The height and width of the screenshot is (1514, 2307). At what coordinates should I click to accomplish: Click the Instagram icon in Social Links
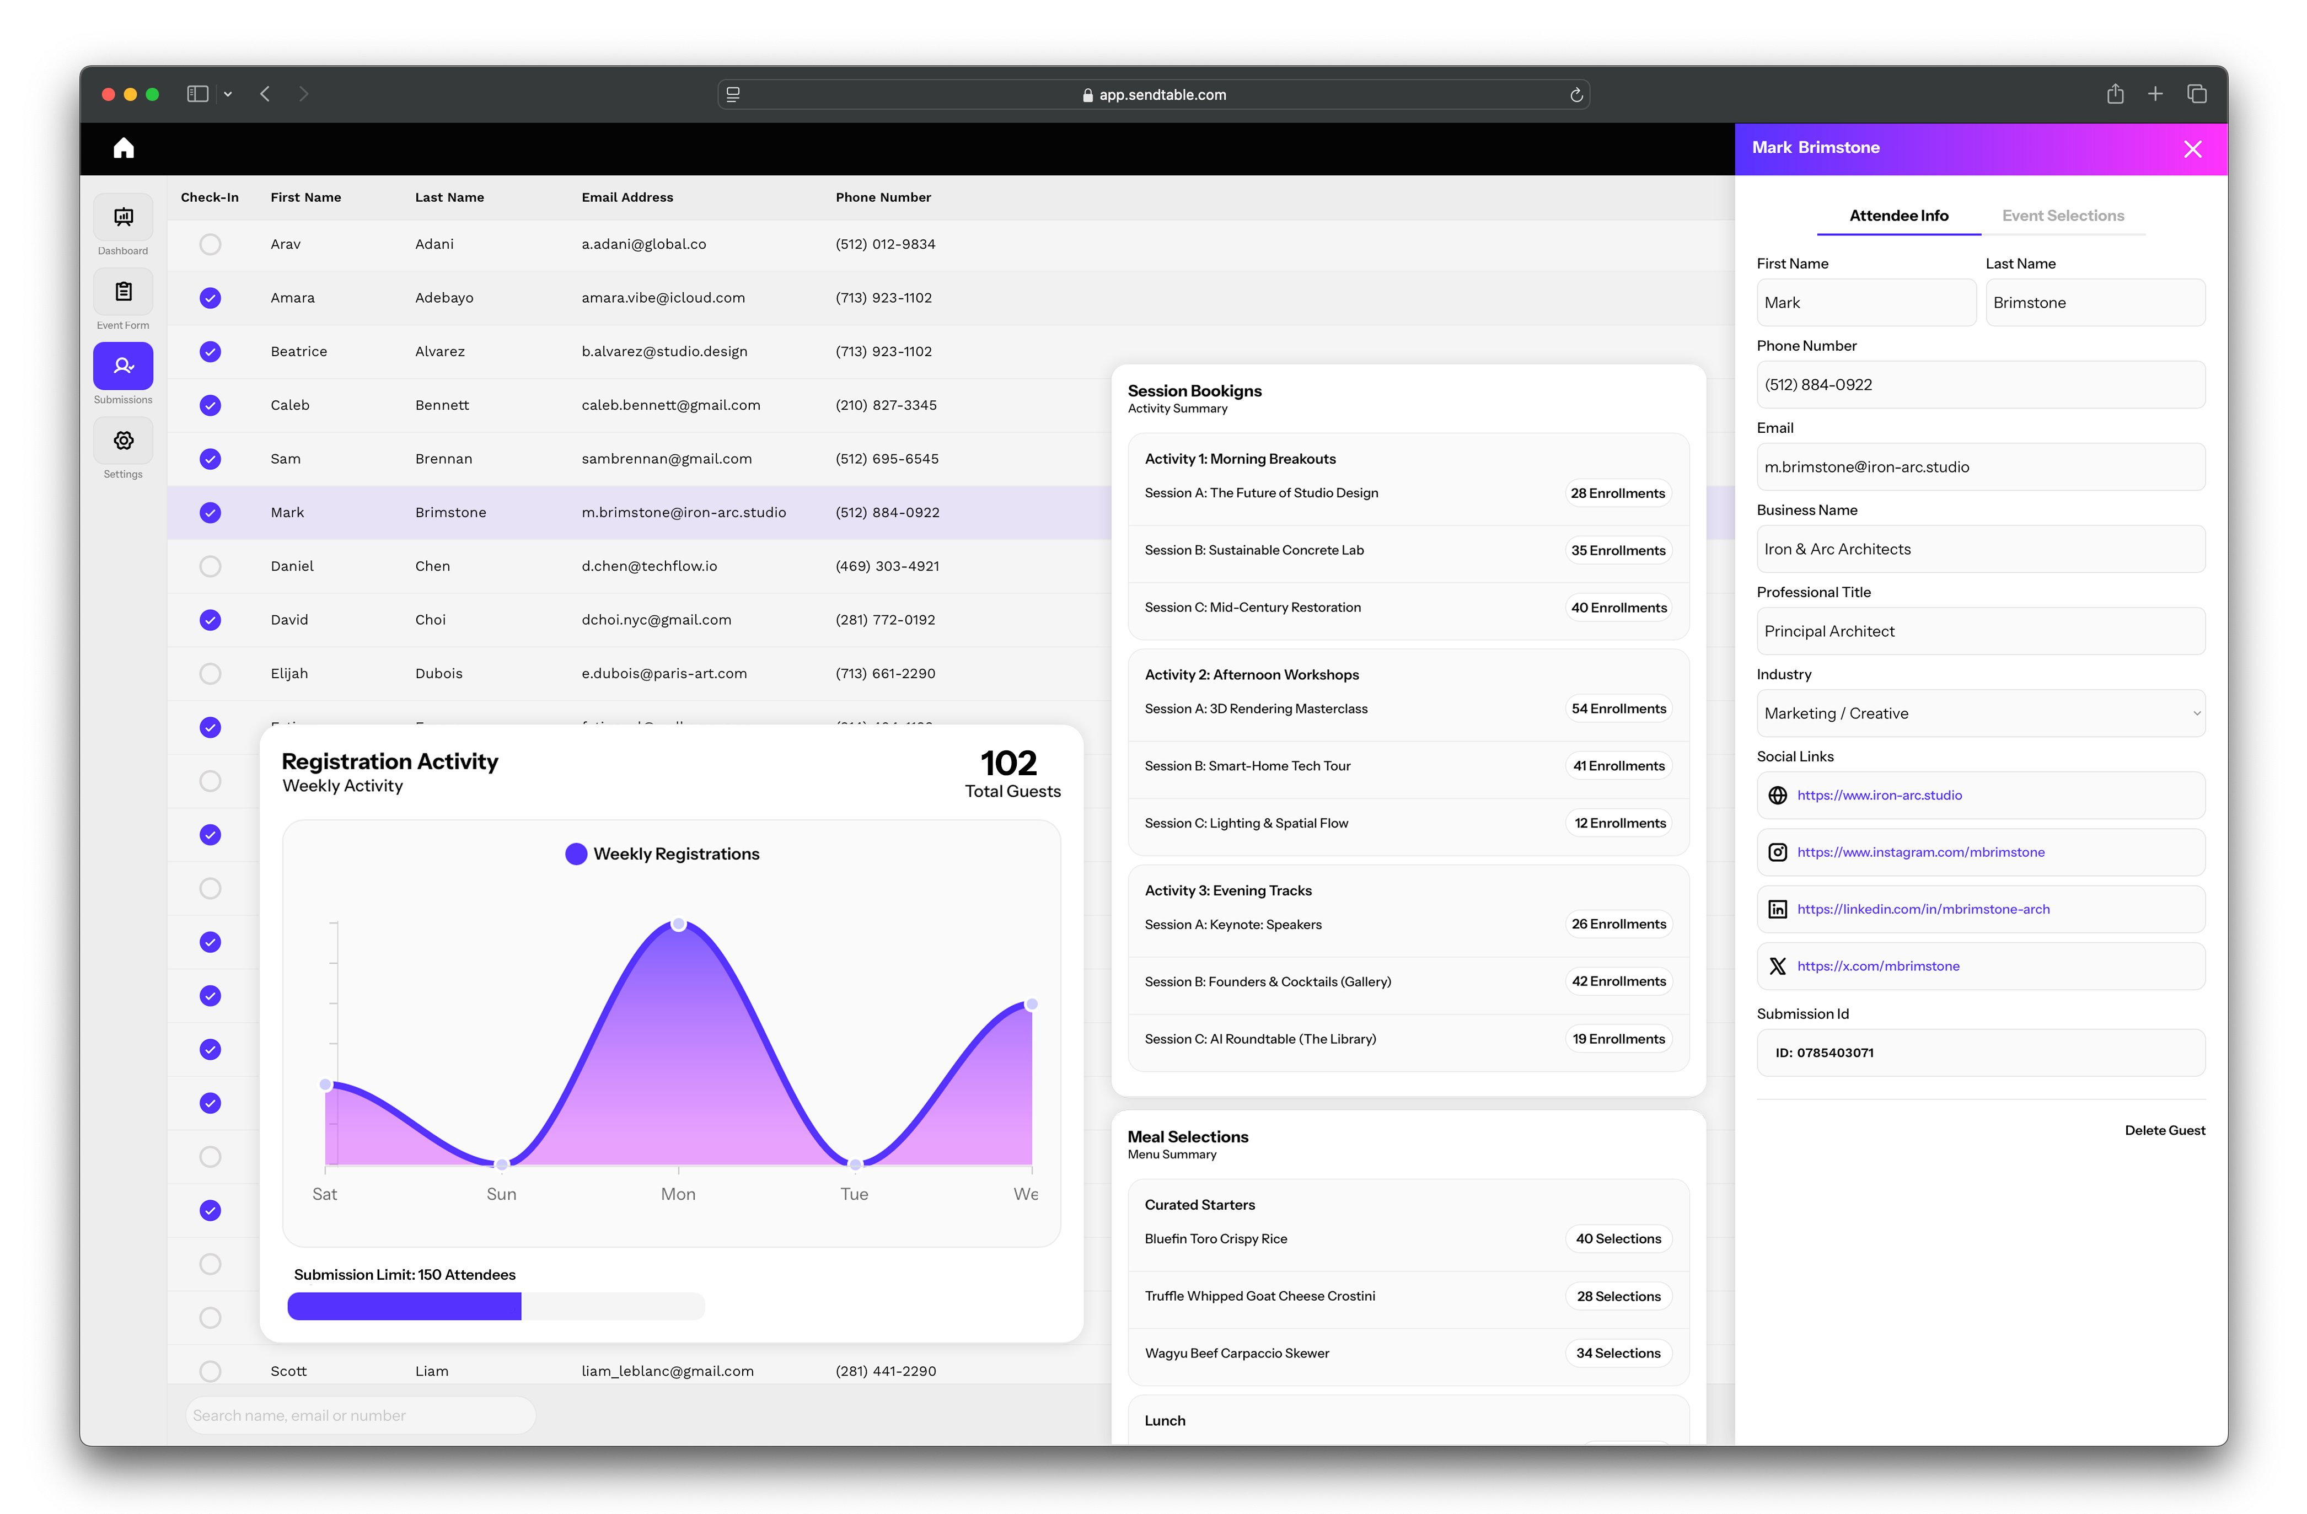(x=1777, y=852)
